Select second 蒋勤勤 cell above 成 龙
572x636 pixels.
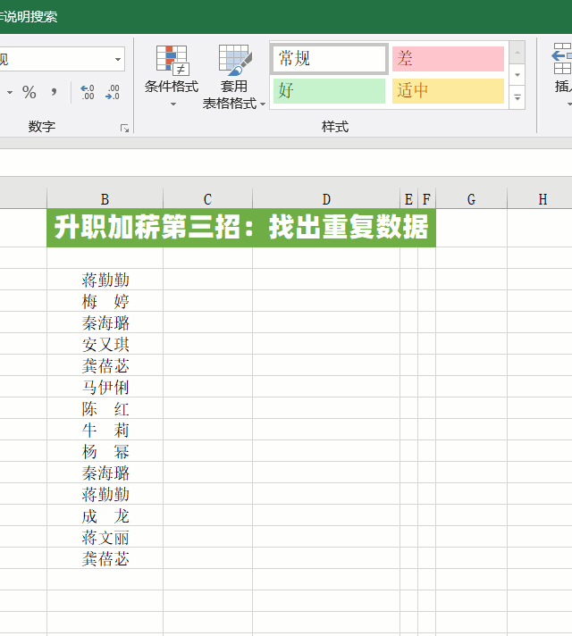click(x=105, y=494)
